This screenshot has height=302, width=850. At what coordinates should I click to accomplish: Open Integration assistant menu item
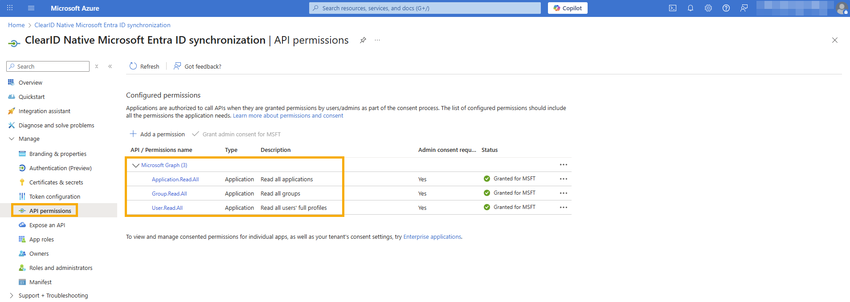coord(45,111)
